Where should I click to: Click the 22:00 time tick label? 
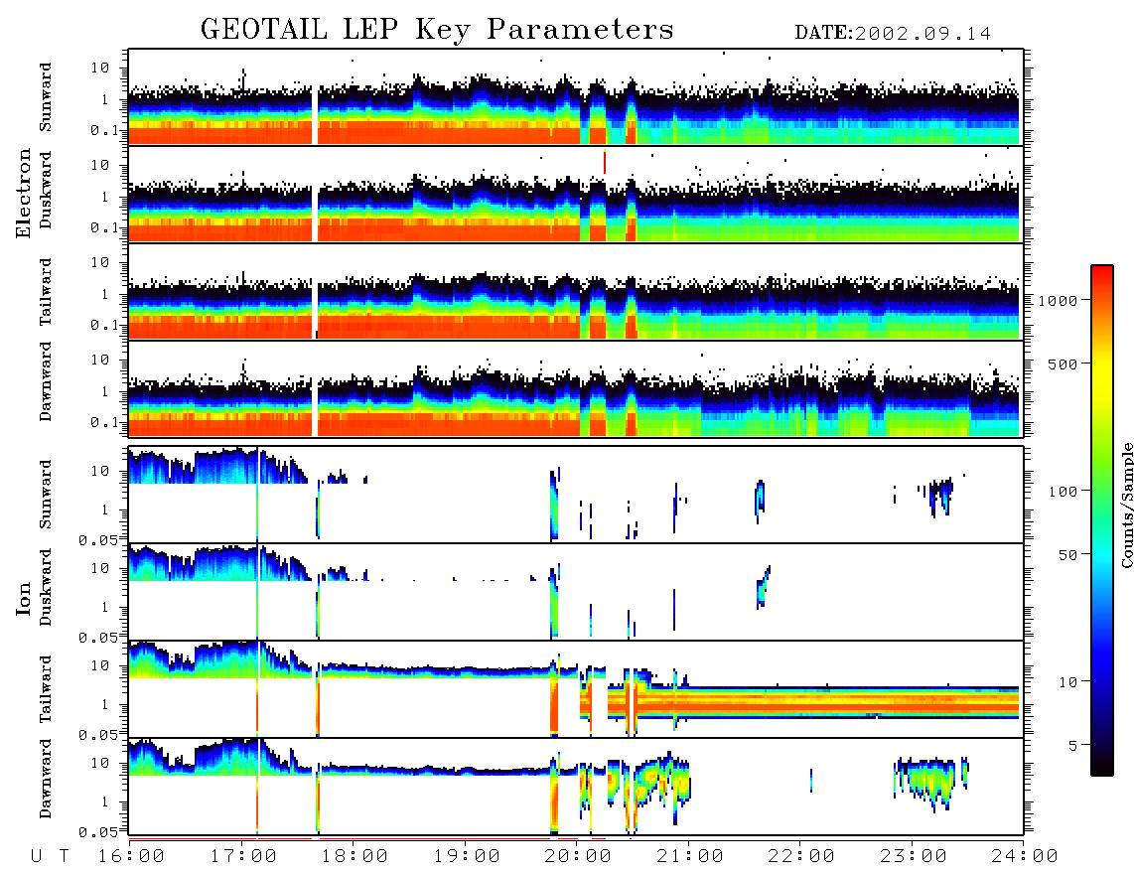coord(802,857)
